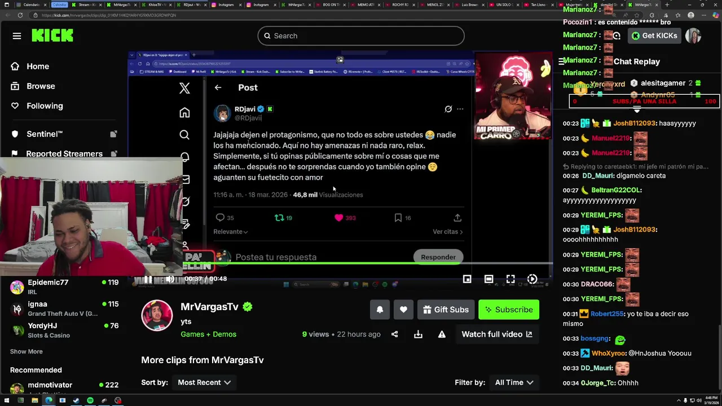This screenshot has height=406, width=722.
Task: Download the clip
Action: point(418,334)
